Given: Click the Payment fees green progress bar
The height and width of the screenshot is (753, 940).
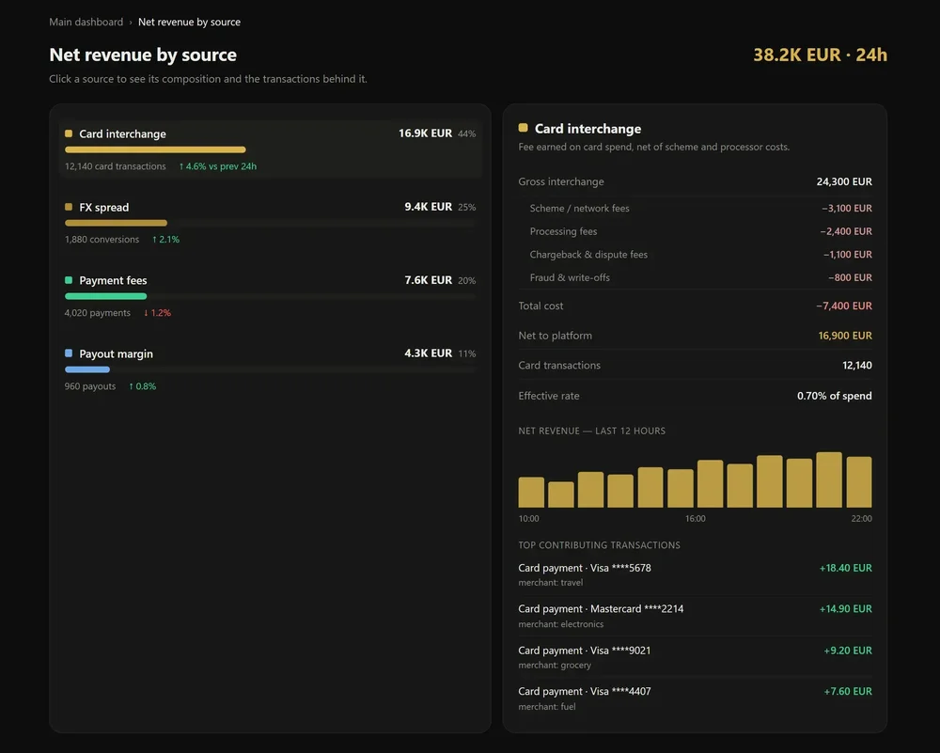Looking at the screenshot, I should click(105, 296).
